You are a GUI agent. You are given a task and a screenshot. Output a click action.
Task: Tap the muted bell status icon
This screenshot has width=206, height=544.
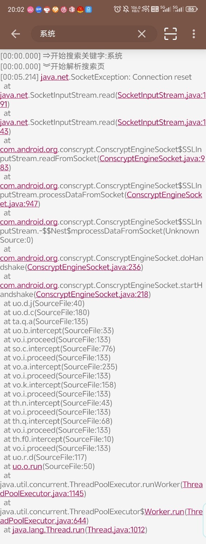click(x=126, y=9)
